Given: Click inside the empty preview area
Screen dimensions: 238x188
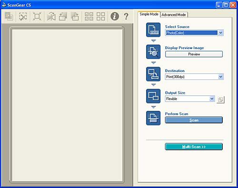Looking at the screenshot, I should point(67,105).
